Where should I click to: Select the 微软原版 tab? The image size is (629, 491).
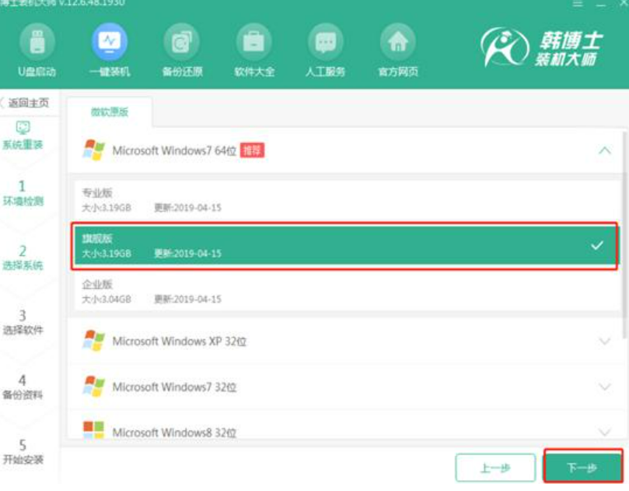[x=110, y=112]
